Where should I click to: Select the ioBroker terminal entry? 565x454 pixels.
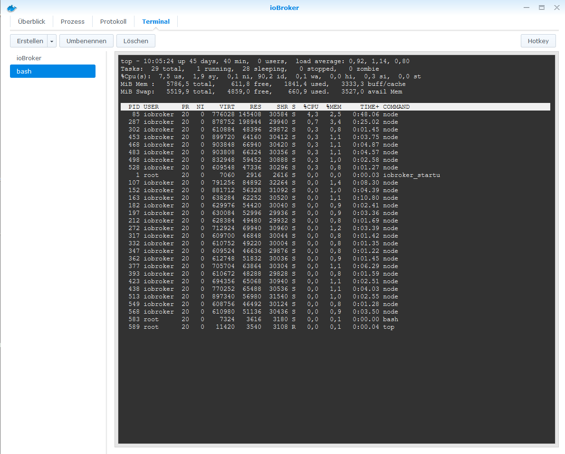click(53, 58)
